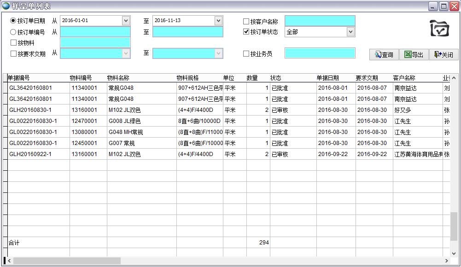Image resolution: width=461 pixels, height=267 pixels.
Task: Enable the 按客户名称 checkbox
Action: click(x=246, y=22)
